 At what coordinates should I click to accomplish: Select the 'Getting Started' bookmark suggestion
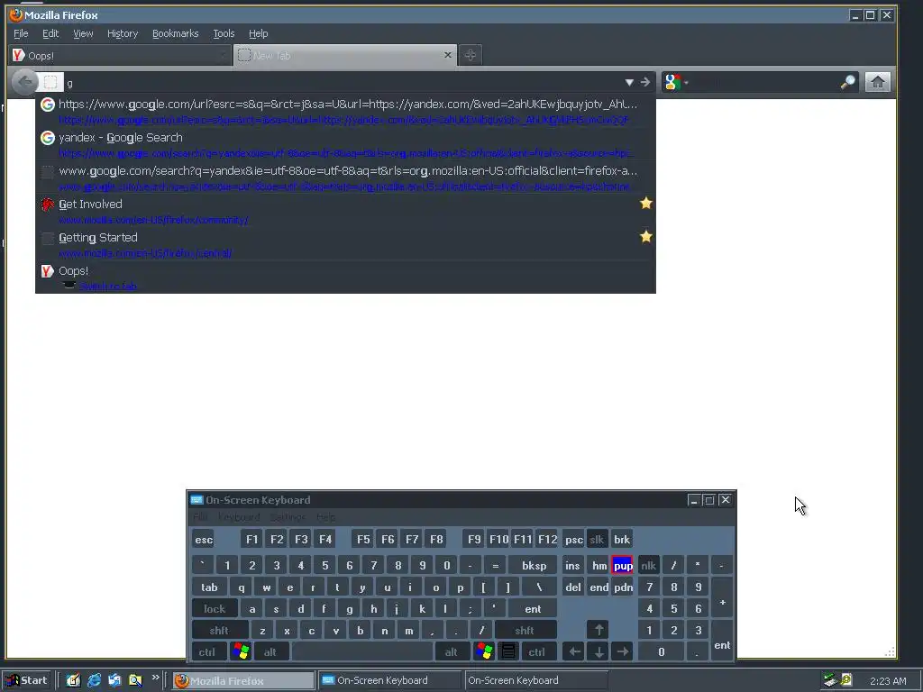pos(345,245)
